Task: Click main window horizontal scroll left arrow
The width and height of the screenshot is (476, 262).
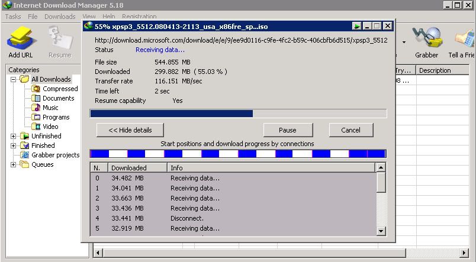Action: (x=98, y=253)
